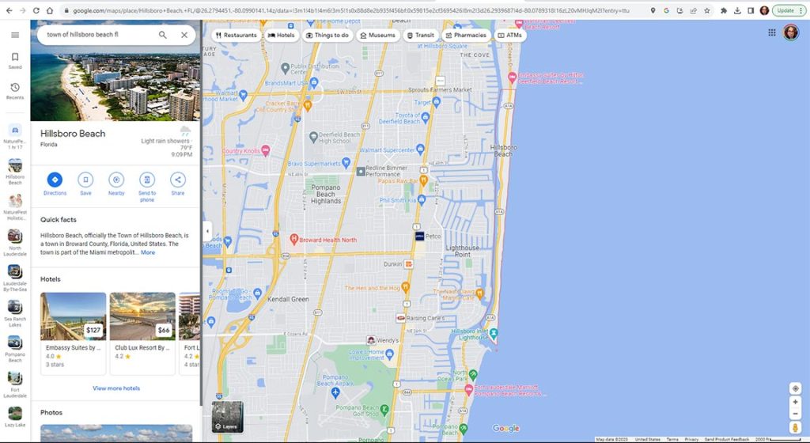
Task: Click the blue Directions button
Action: tap(55, 184)
